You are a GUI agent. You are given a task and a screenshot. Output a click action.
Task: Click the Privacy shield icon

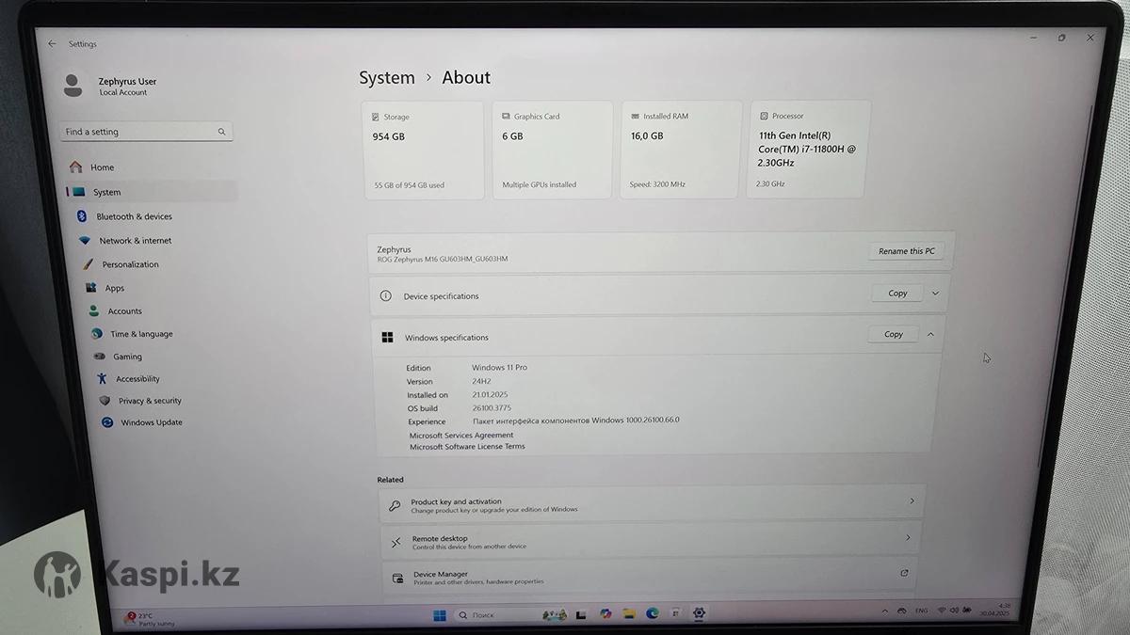pyautogui.click(x=105, y=401)
